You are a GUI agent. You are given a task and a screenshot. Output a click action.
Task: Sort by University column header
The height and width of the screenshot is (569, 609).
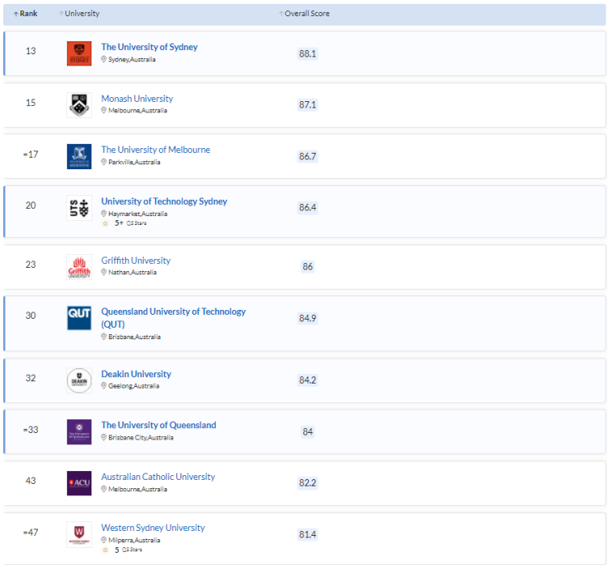(x=82, y=14)
